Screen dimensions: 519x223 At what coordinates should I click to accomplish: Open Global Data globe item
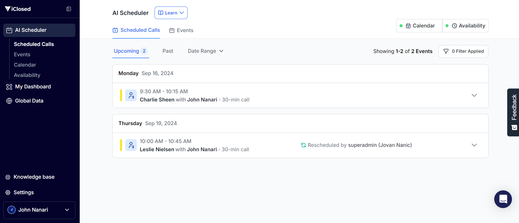click(29, 101)
